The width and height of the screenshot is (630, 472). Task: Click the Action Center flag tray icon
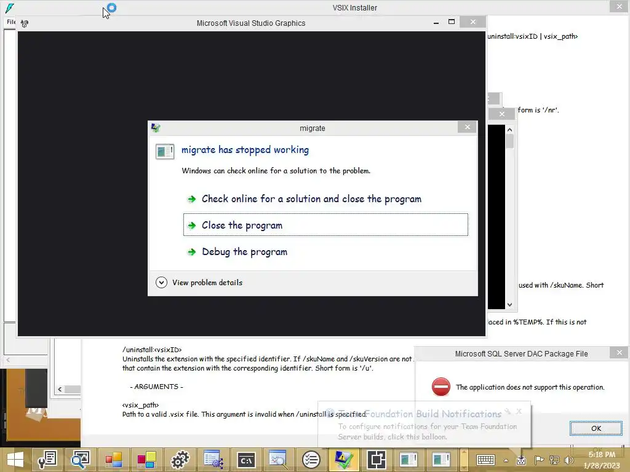(x=539, y=460)
